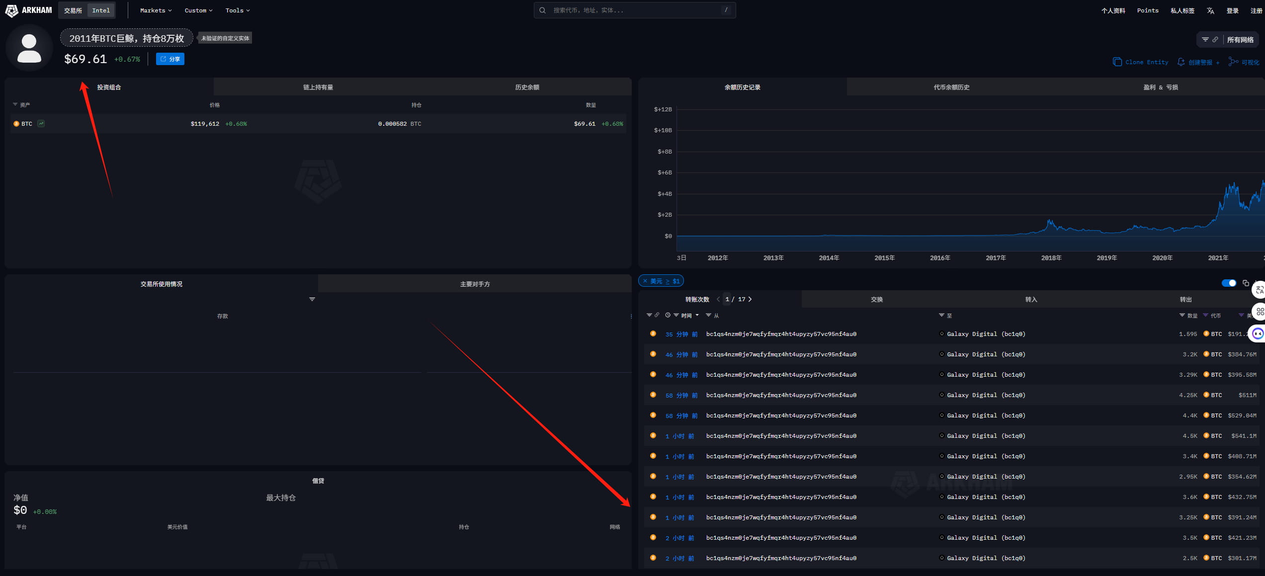Click the 注册 register link
1265x576 pixels.
(1256, 10)
